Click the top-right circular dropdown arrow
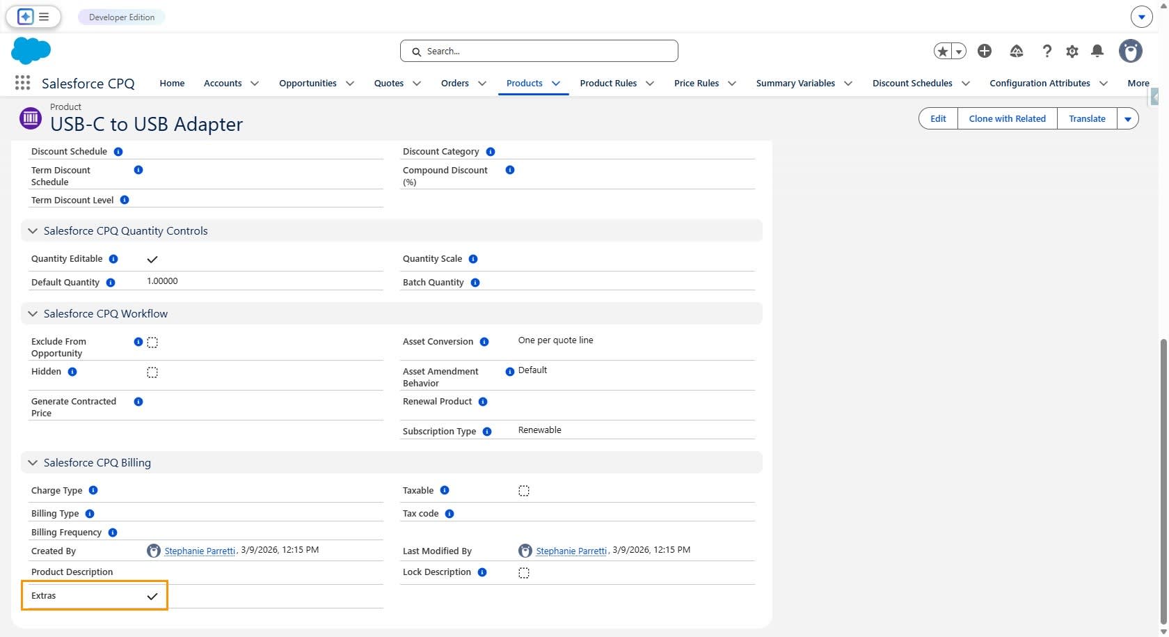 pyautogui.click(x=1141, y=17)
